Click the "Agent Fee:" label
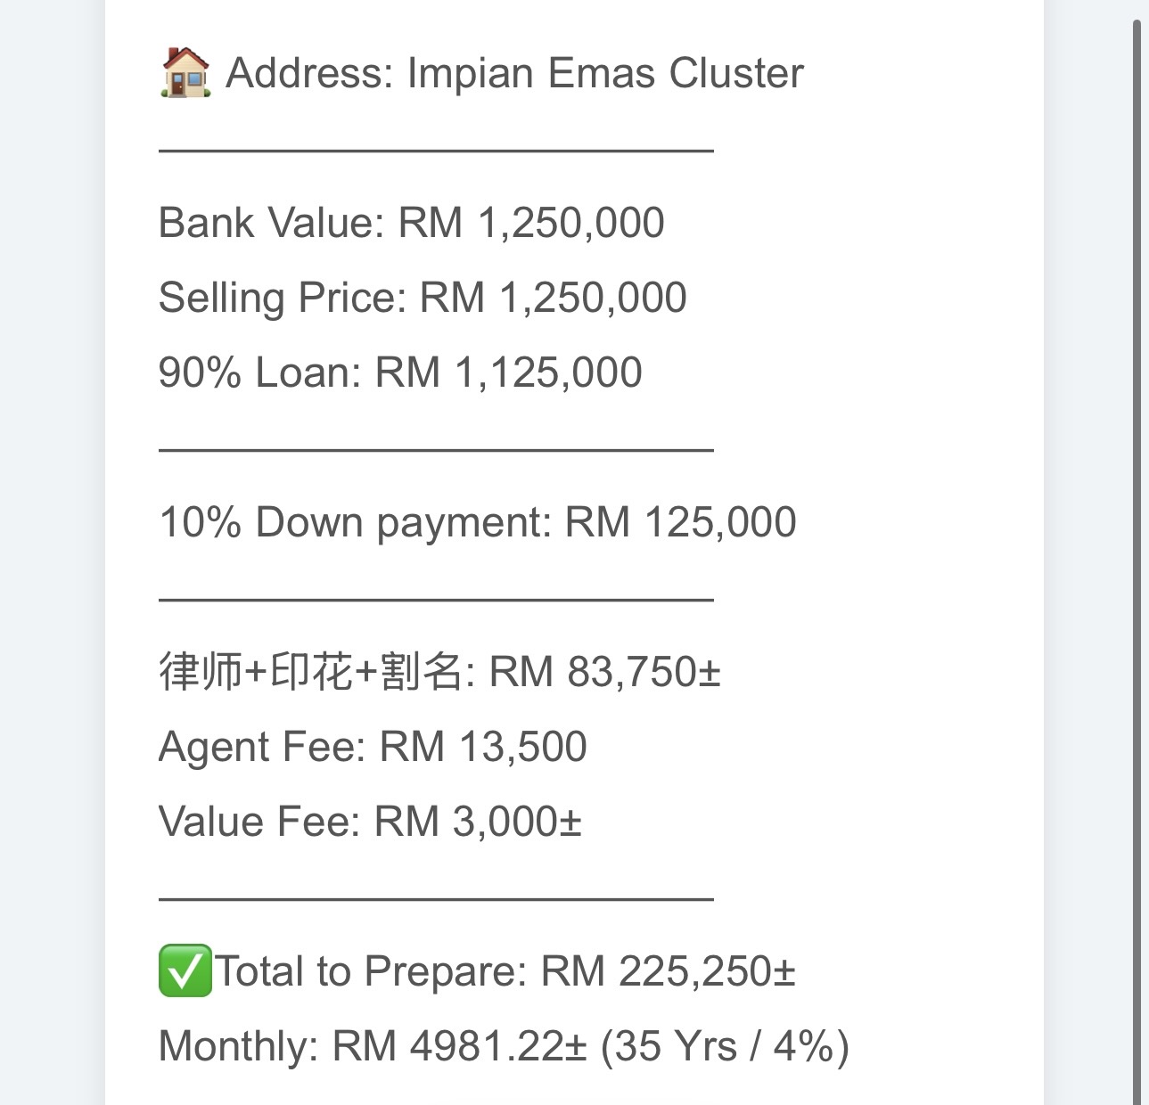1149x1105 pixels. (262, 747)
